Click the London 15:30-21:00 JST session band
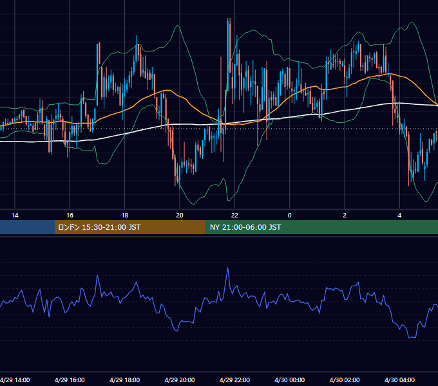Viewport: 438px width, 386px height. point(131,227)
